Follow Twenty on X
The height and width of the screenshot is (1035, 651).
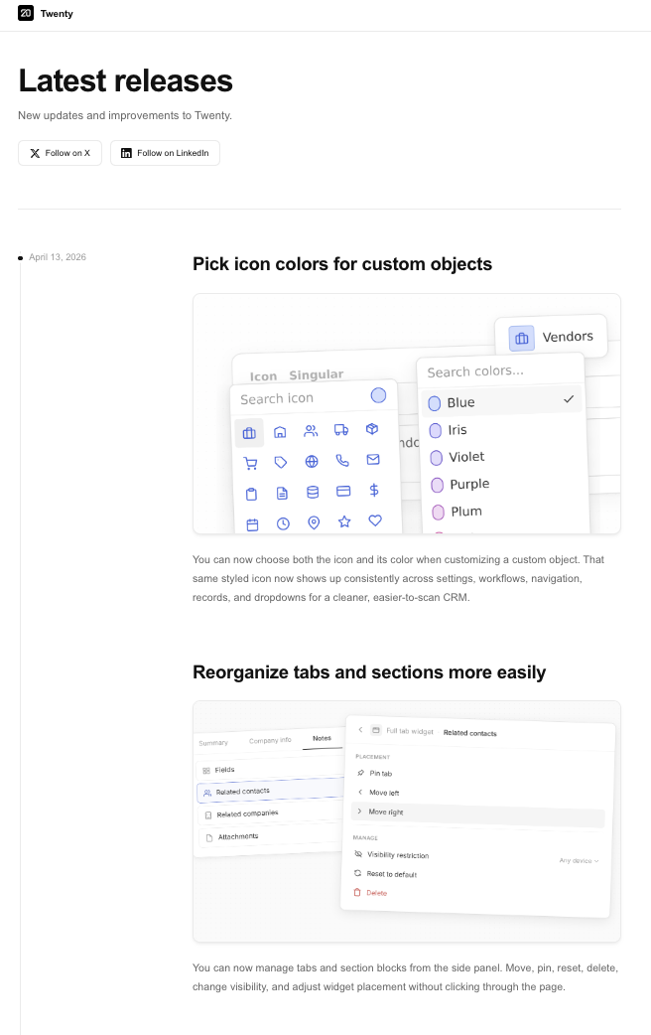60,153
